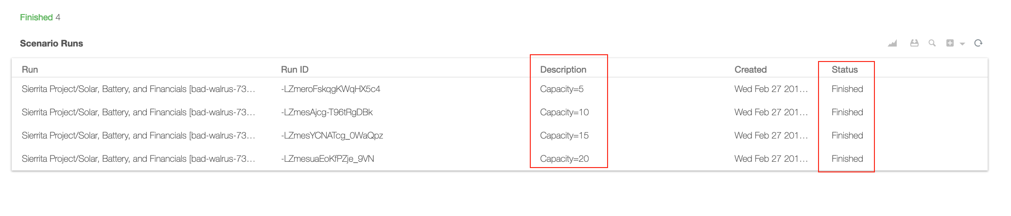Sort by the Created column header
This screenshot has width=1011, height=216.
point(750,69)
